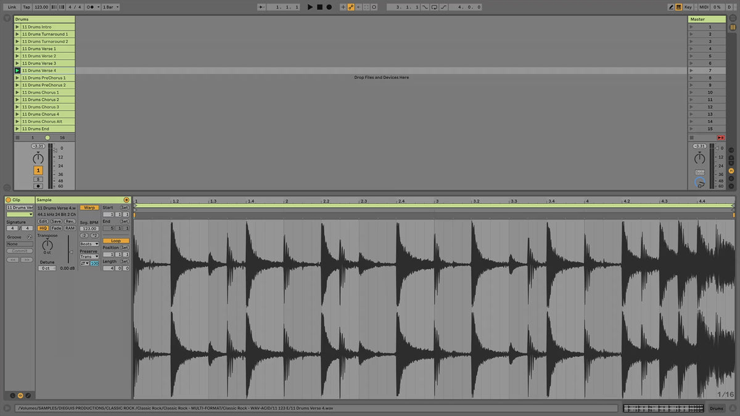The width and height of the screenshot is (740, 416).
Task: Disable the clip Loop switch
Action: pyautogui.click(x=116, y=240)
